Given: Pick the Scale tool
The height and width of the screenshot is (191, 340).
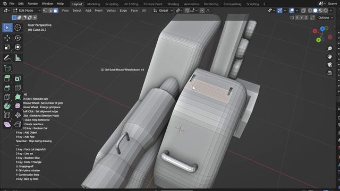Looking at the screenshot, I should 7,47.
